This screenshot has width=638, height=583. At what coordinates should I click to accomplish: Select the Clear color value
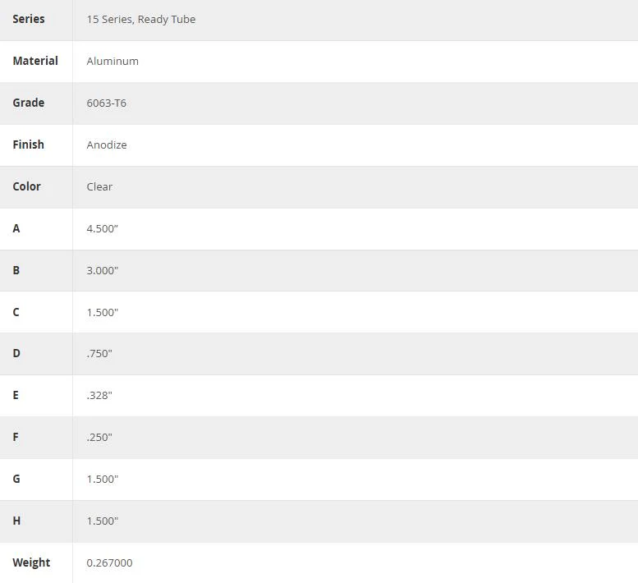point(99,187)
